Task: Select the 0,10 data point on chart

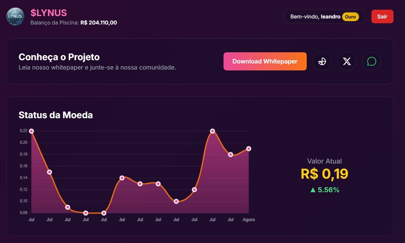Action: point(176,201)
